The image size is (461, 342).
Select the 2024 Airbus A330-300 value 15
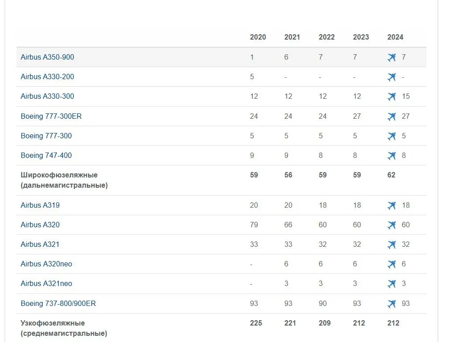[406, 97]
